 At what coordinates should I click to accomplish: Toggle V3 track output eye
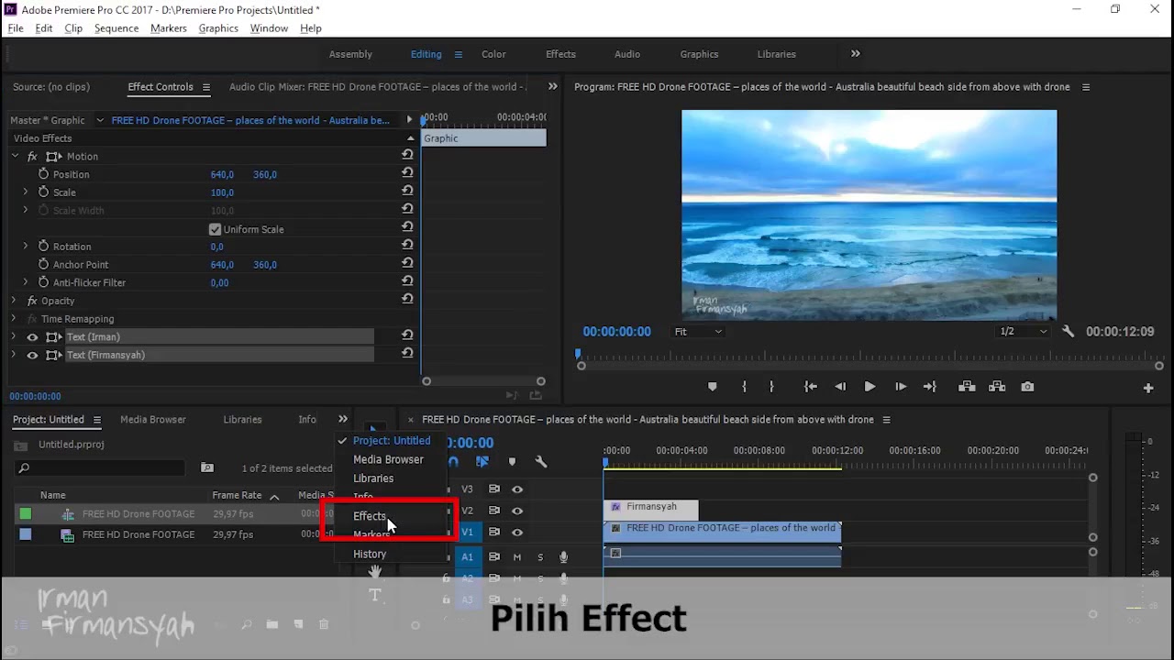click(x=517, y=489)
